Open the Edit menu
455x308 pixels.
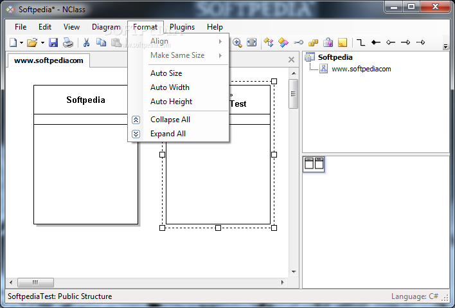45,27
